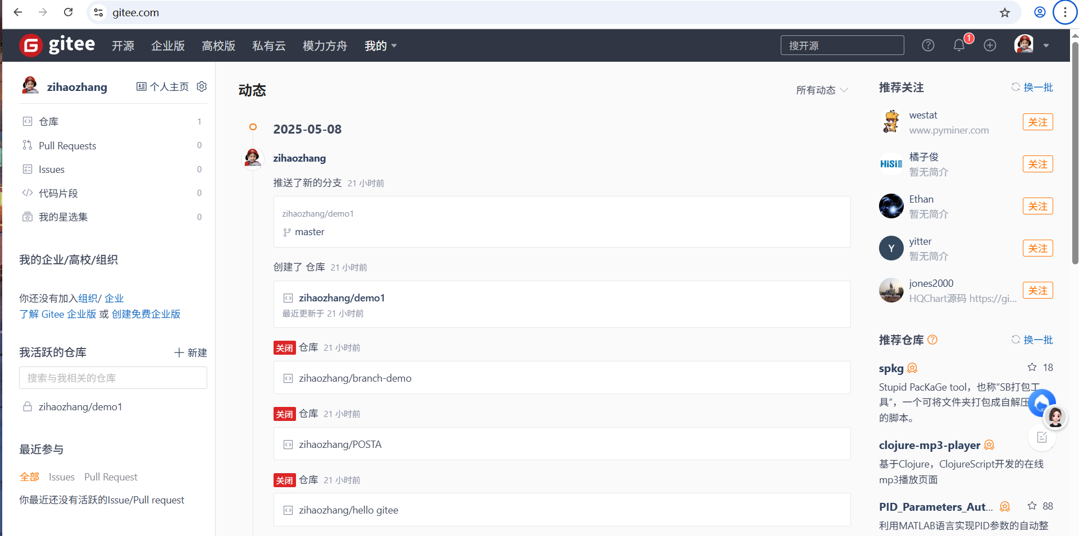Expand the account dropdown arrow next to avatar
This screenshot has width=1079, height=536.
[1046, 45]
